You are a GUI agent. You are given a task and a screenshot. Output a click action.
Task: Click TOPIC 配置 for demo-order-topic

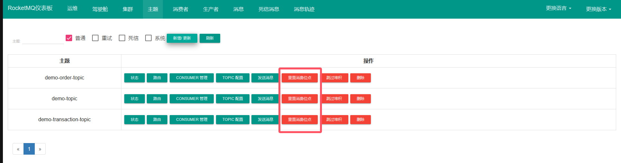coord(232,78)
